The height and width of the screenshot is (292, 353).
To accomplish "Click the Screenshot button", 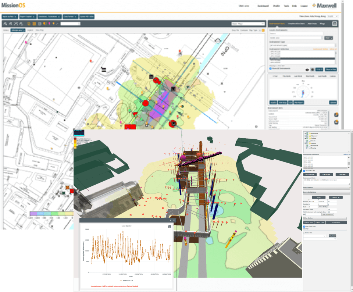I will (336, 222).
